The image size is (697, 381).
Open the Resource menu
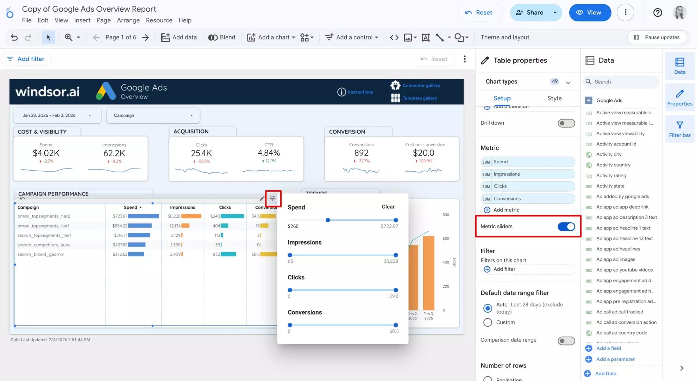(159, 20)
